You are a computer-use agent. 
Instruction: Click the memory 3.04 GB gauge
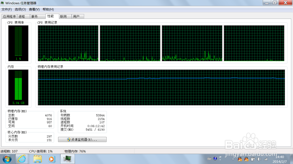(x=18, y=88)
